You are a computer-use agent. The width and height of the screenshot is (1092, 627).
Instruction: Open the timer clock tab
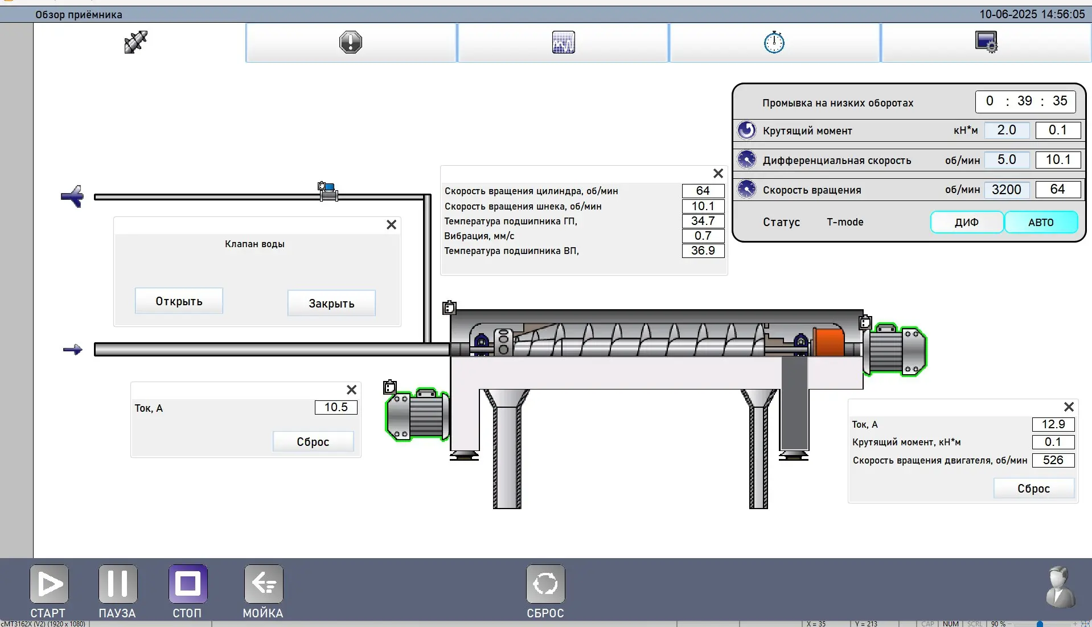(x=774, y=43)
